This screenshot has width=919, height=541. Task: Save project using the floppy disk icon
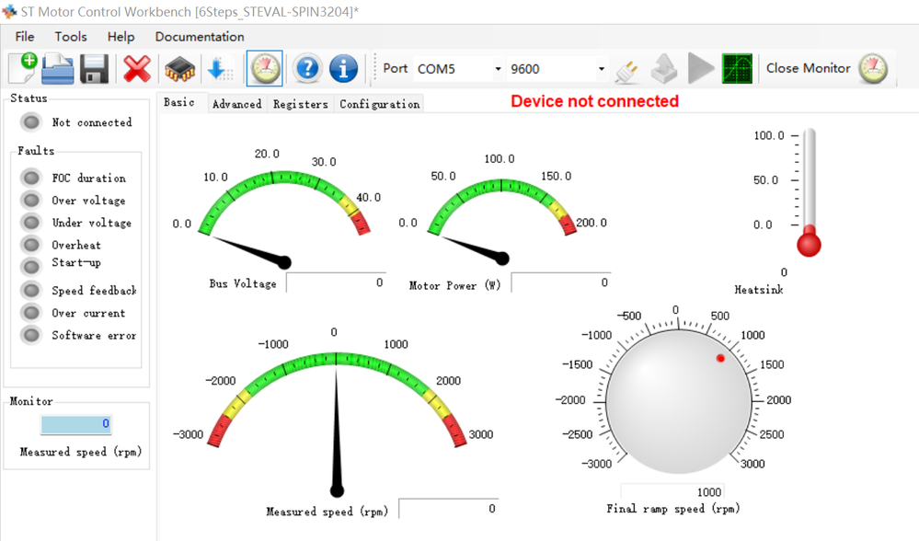point(95,69)
